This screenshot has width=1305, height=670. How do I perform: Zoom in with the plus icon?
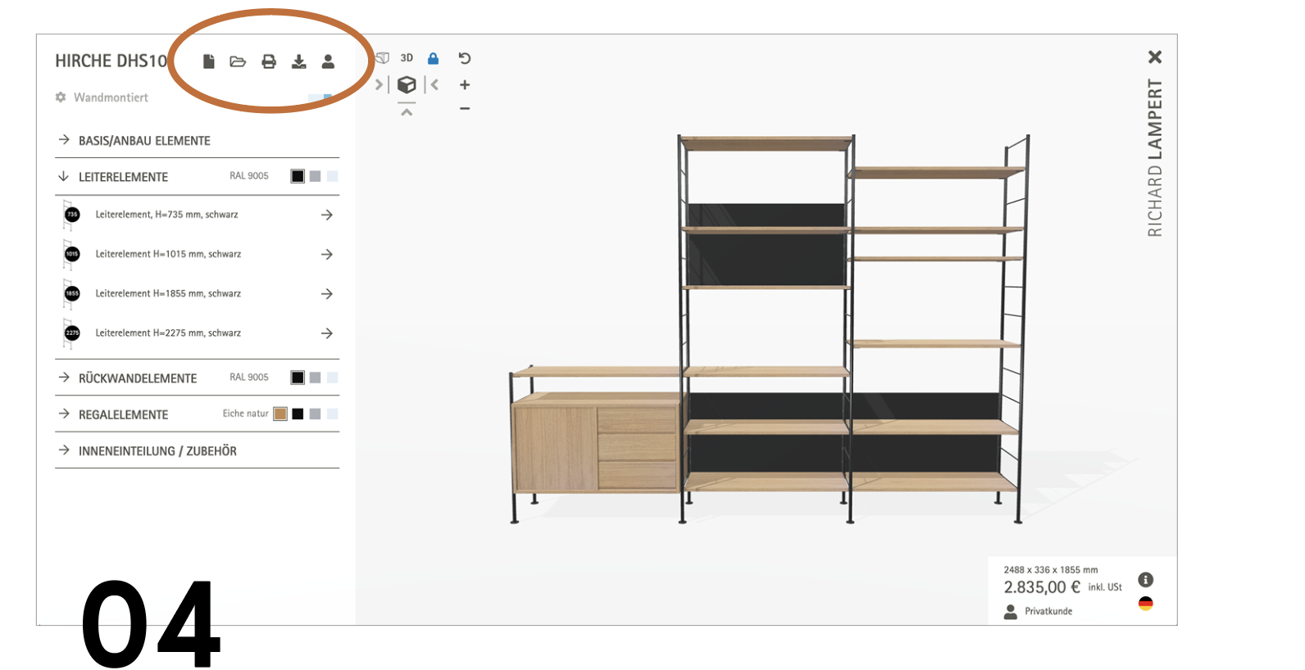click(465, 85)
